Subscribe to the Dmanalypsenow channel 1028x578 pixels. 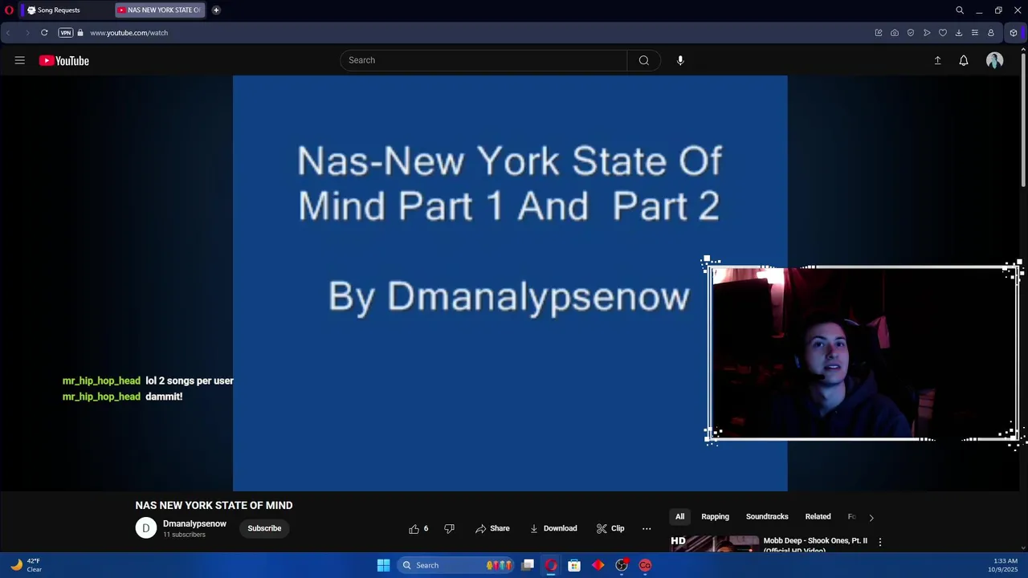(x=264, y=528)
